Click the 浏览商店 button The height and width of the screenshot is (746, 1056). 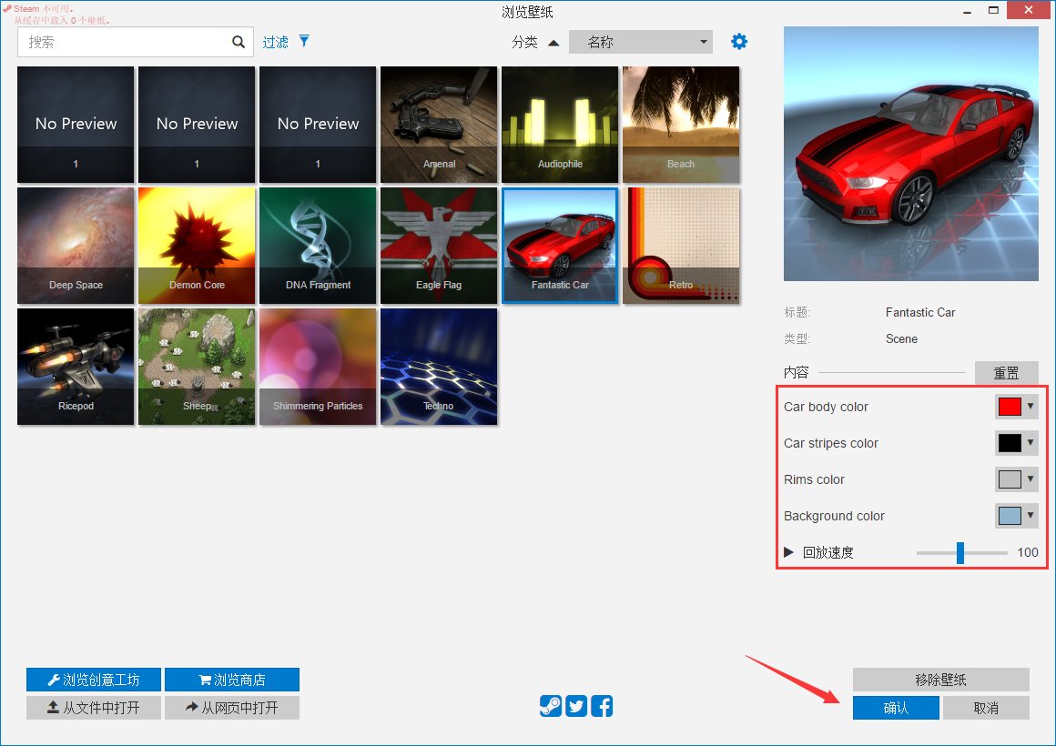(x=232, y=680)
